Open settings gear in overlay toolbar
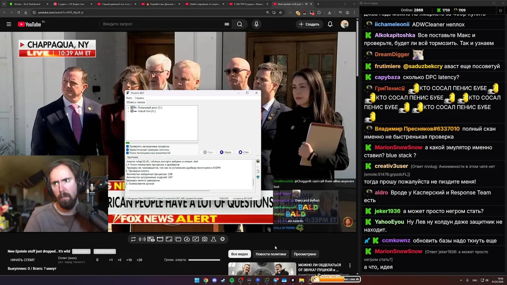This screenshot has width=507, height=285. coord(222,239)
